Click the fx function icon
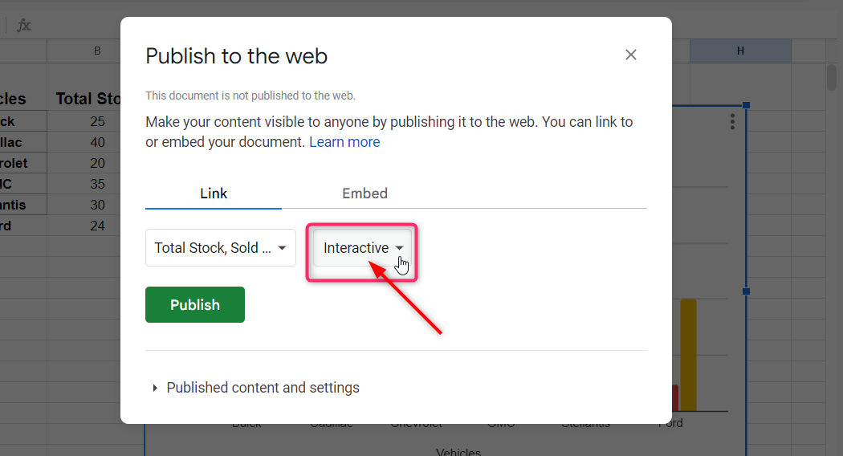 point(24,26)
